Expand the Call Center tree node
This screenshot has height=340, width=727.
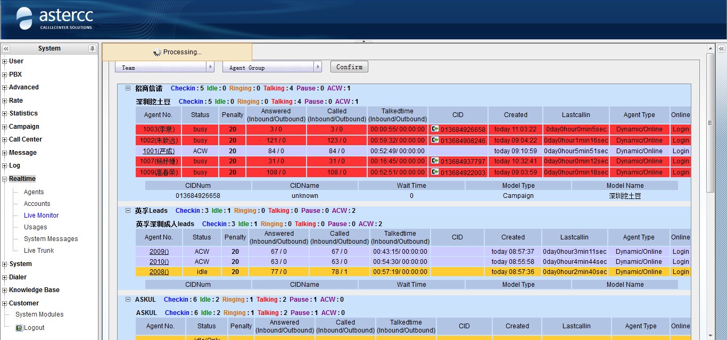(5, 140)
